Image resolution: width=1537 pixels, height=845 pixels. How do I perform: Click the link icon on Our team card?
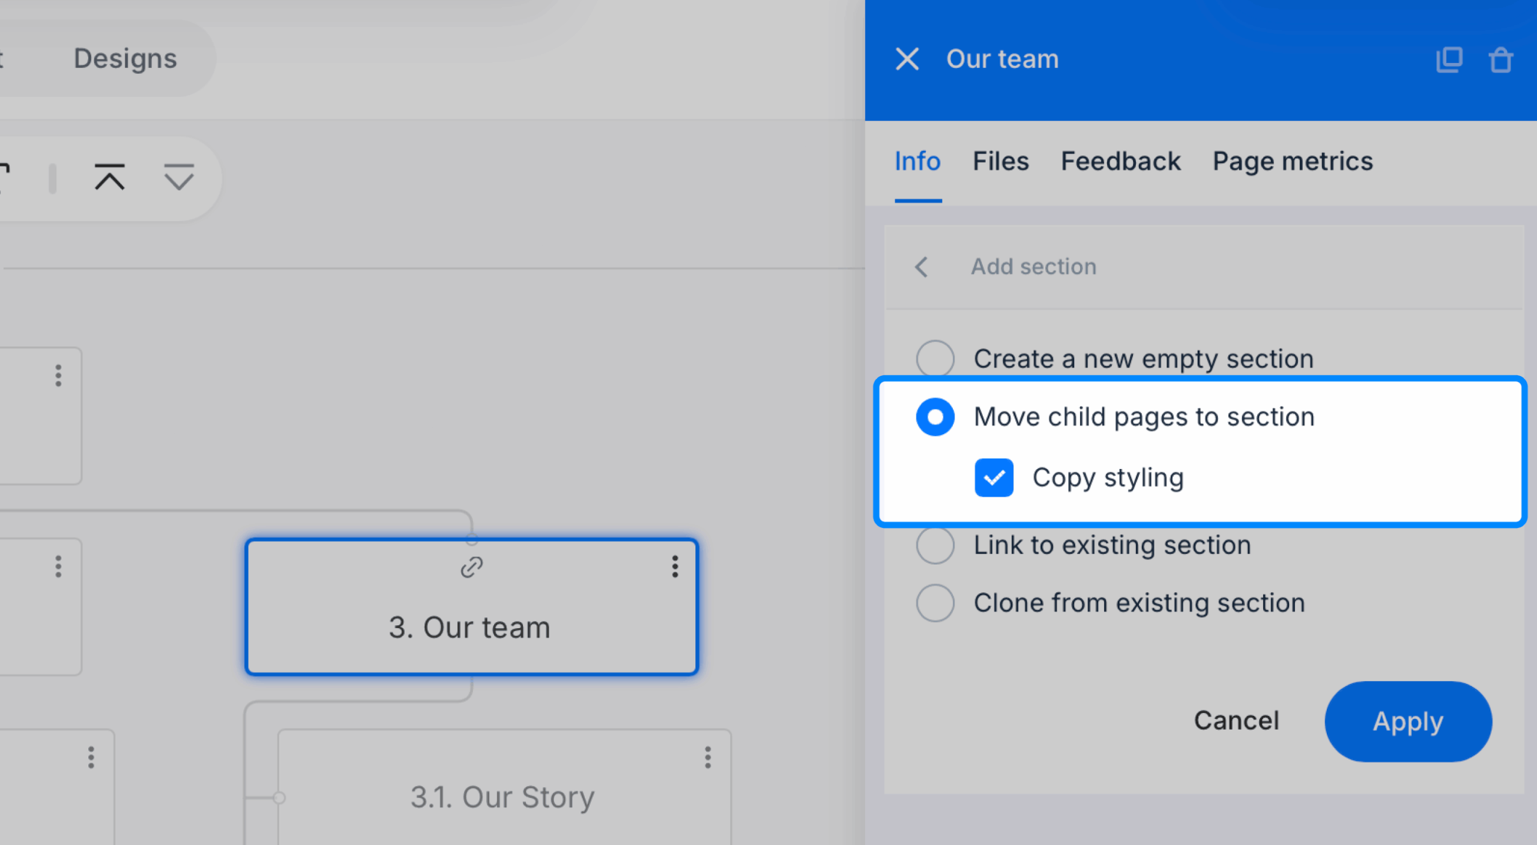471,567
